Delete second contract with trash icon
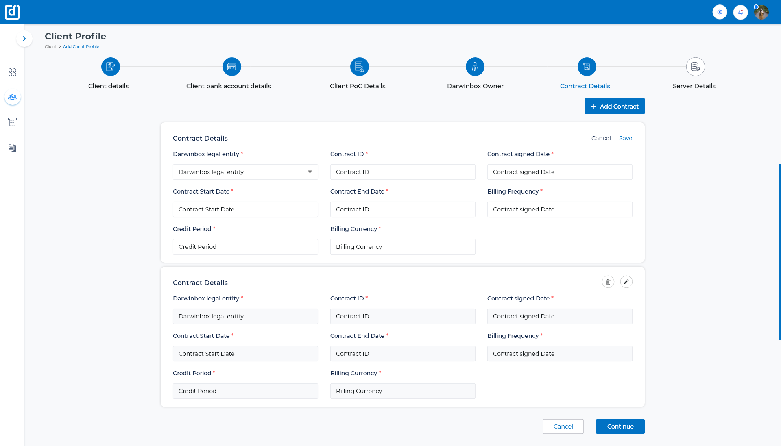The width and height of the screenshot is (781, 446). point(608,282)
